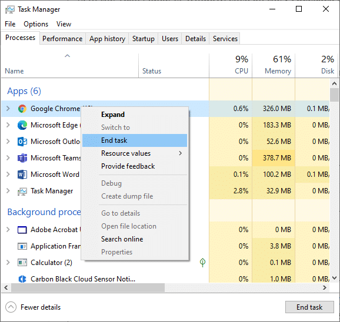This screenshot has height=322, width=340.
Task: Click the Task Manager process icon
Action: click(x=22, y=191)
